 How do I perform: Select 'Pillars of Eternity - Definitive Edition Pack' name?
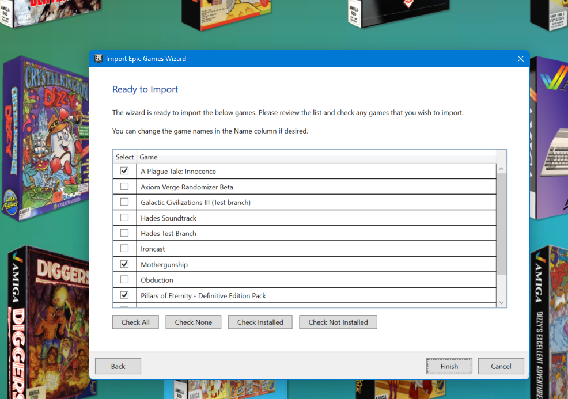(203, 296)
